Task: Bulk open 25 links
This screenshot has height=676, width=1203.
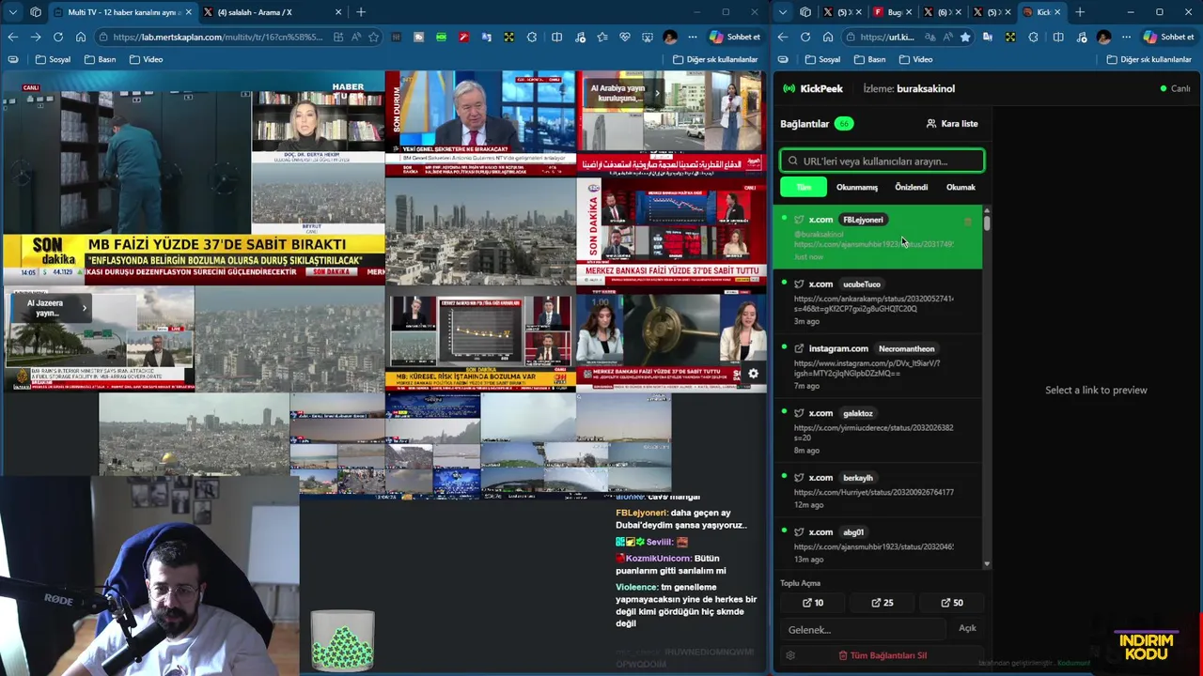Action: coord(883,603)
